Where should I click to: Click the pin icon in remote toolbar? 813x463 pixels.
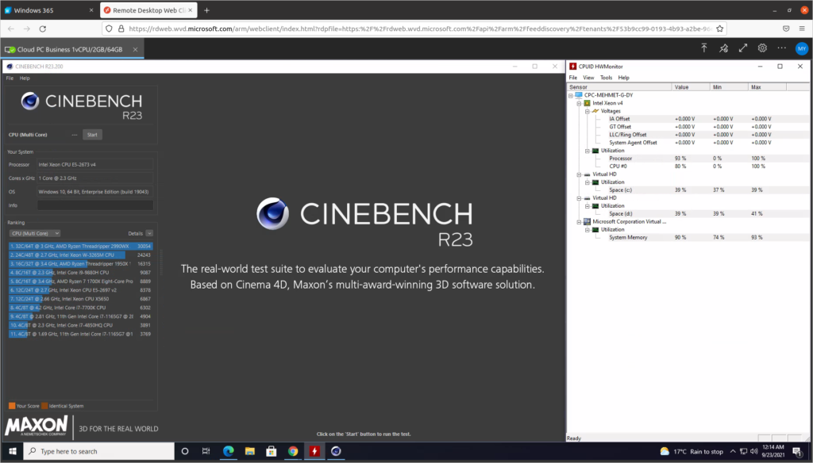point(723,48)
